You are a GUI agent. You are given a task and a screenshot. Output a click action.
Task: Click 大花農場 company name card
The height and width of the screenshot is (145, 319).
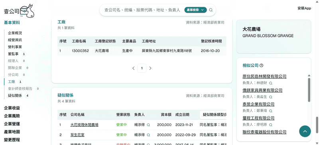[274, 37]
